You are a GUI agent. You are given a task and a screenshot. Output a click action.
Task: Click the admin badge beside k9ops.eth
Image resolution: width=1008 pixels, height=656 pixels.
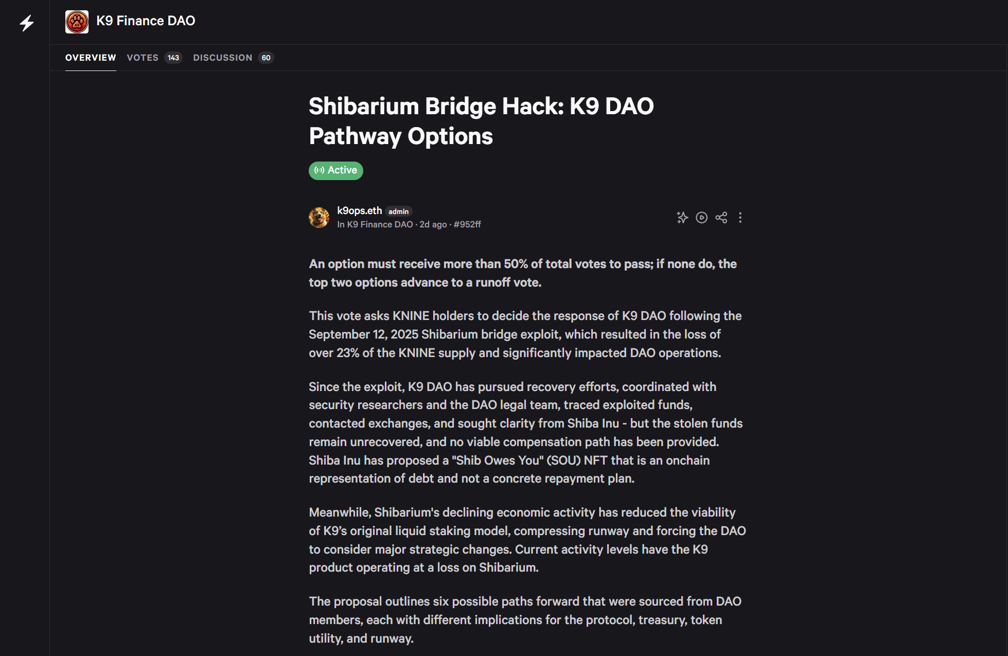coord(398,211)
